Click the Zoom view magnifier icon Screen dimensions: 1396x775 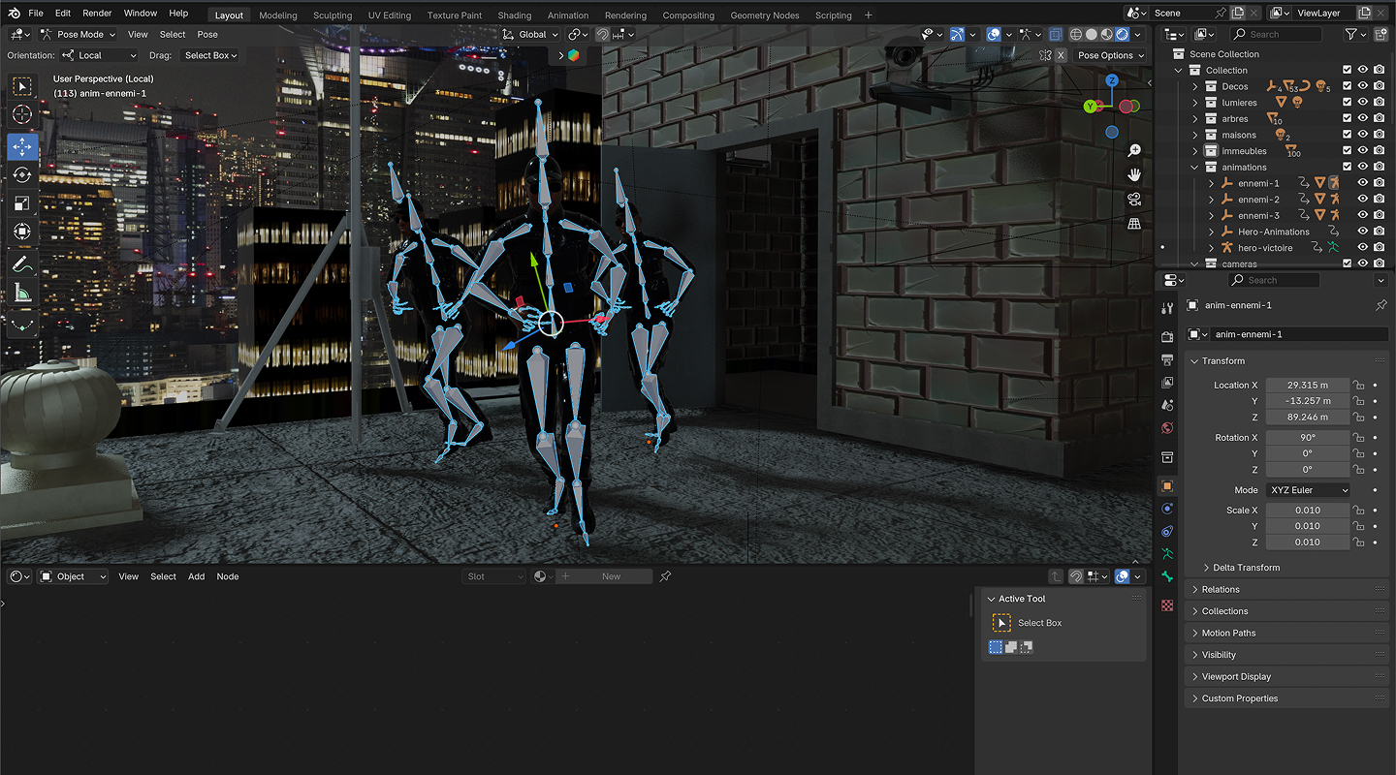1134,151
